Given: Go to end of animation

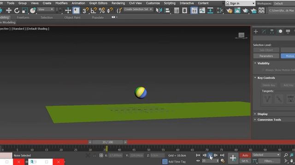Looking at the screenshot, I should (x=222, y=155).
